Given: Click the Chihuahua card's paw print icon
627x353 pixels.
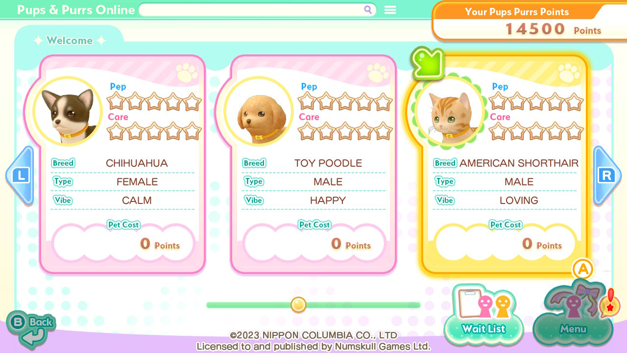Looking at the screenshot, I should 187,74.
